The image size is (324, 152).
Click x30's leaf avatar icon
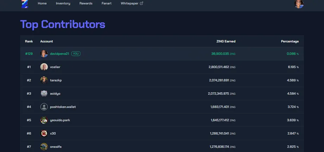point(44,133)
